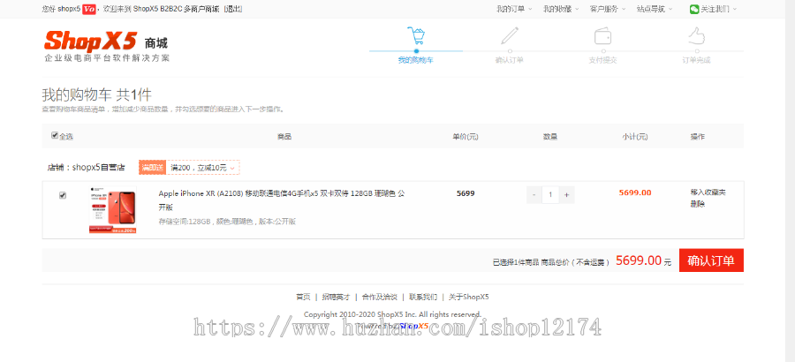Click the WeChat green icon
Viewport: 795px width, 362px height.
click(694, 9)
